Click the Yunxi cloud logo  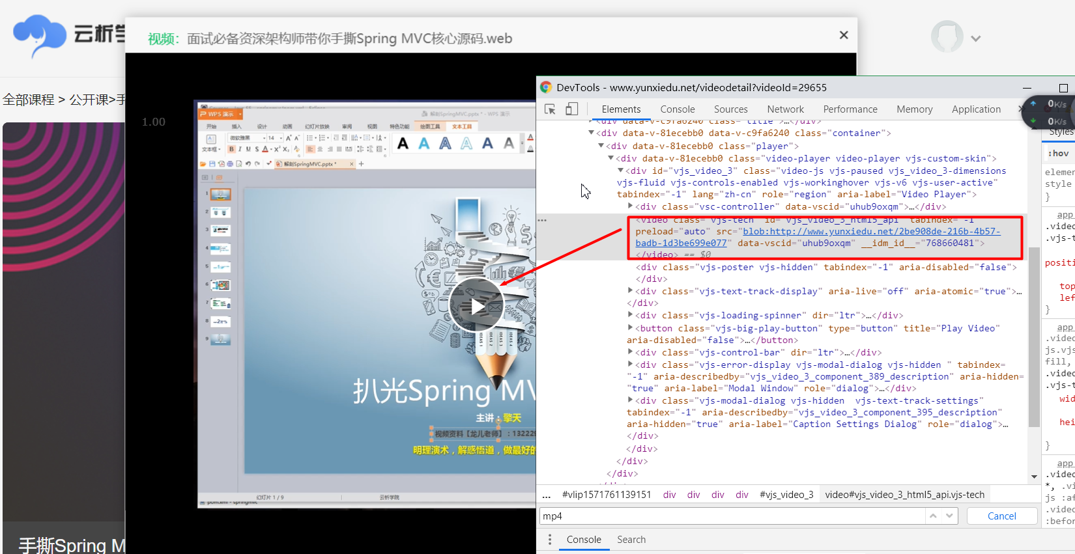click(x=40, y=35)
